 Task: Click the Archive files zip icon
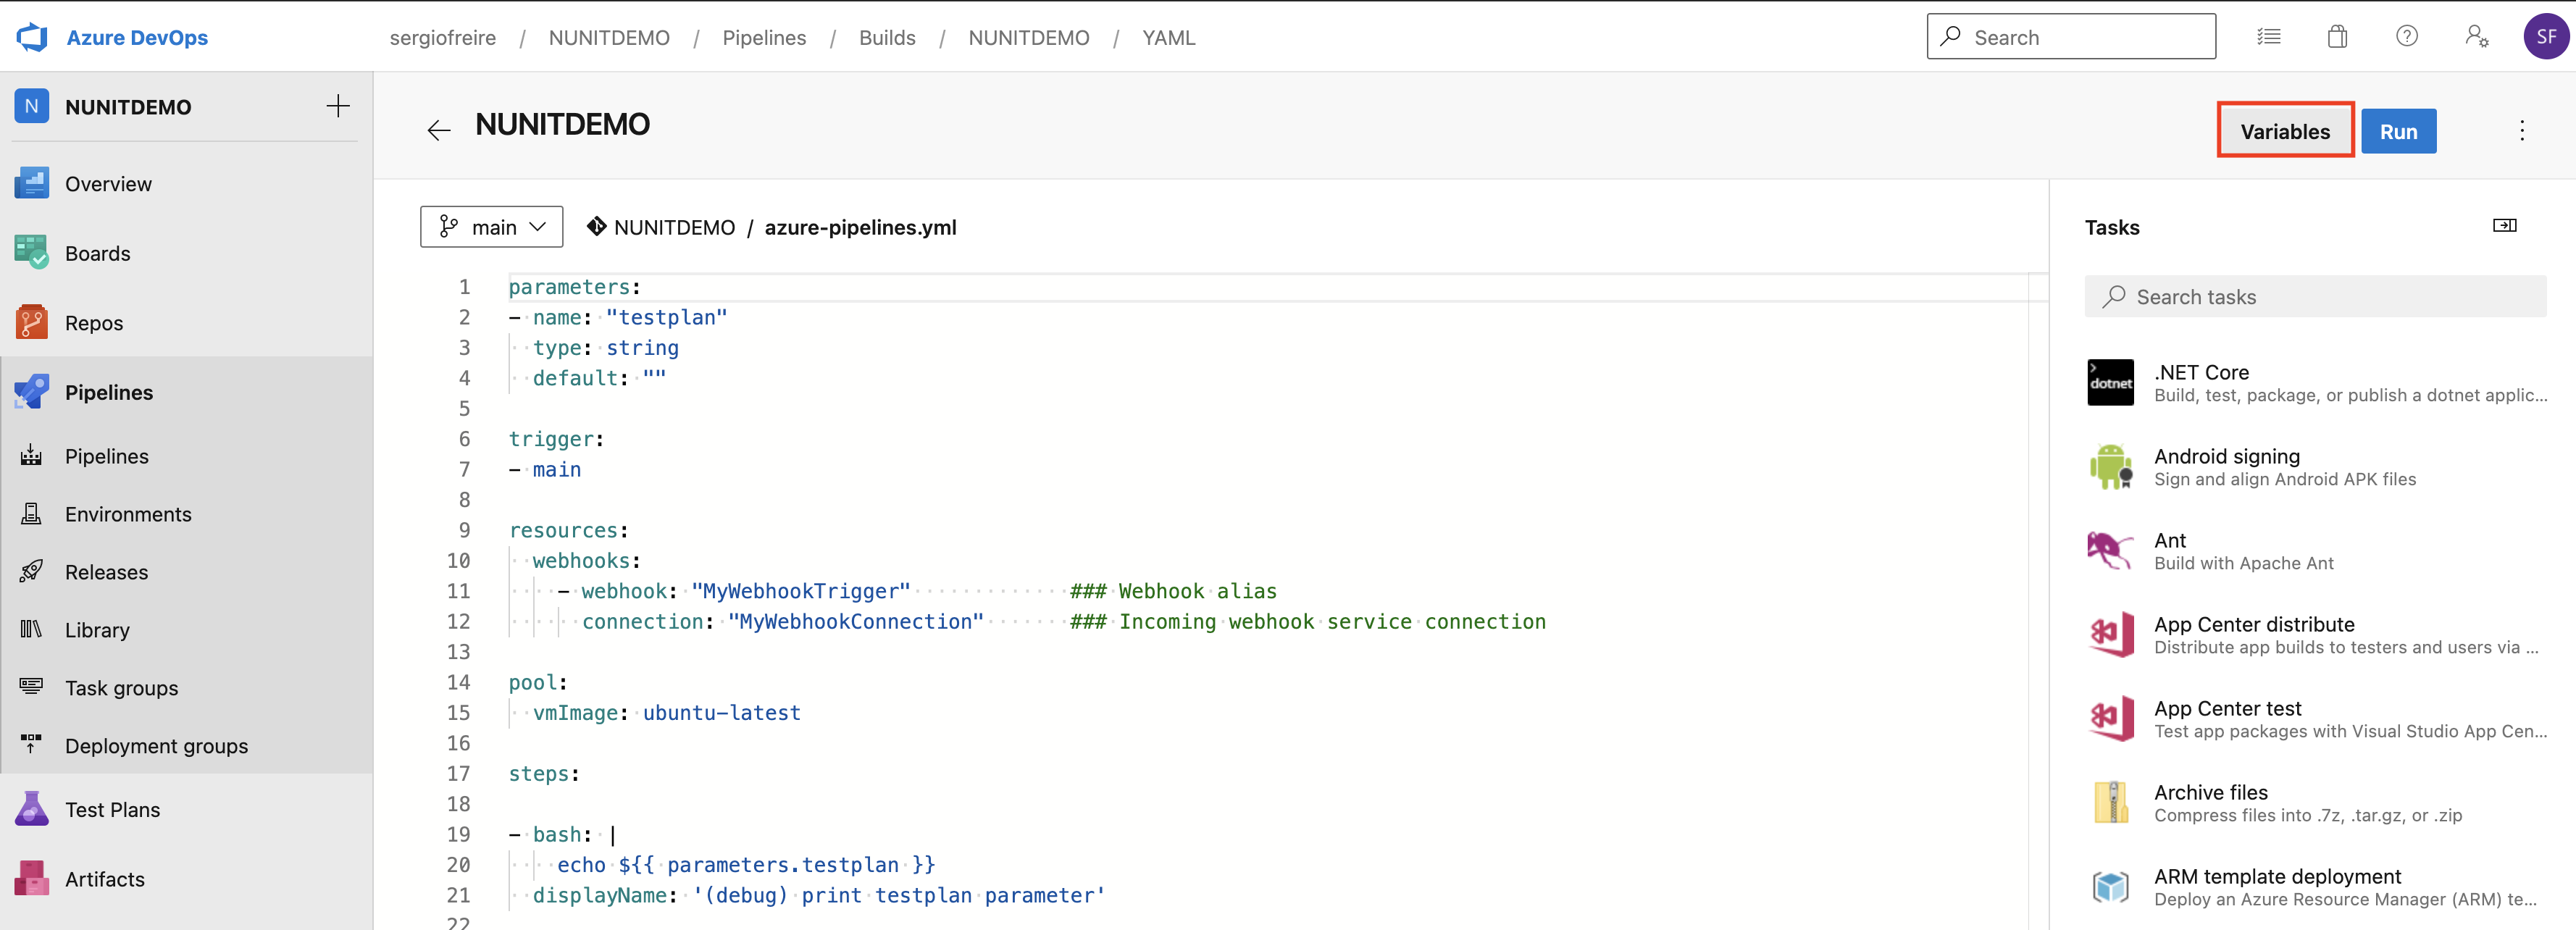[x=2110, y=803]
